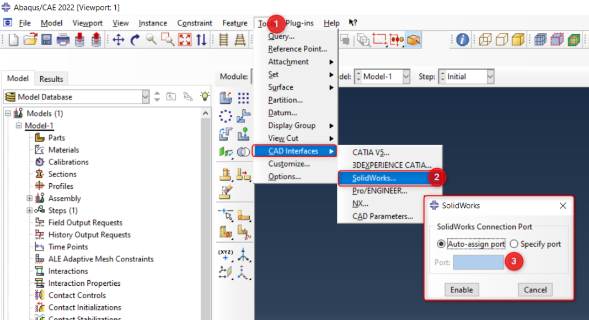
Task: Switch to the Results tab
Action: tap(51, 78)
